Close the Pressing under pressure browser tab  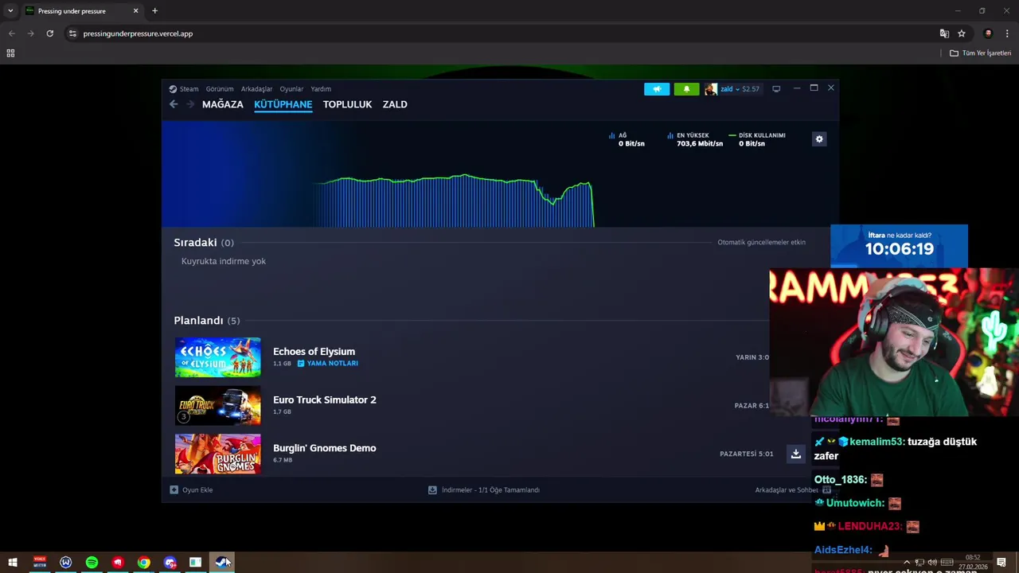click(135, 11)
